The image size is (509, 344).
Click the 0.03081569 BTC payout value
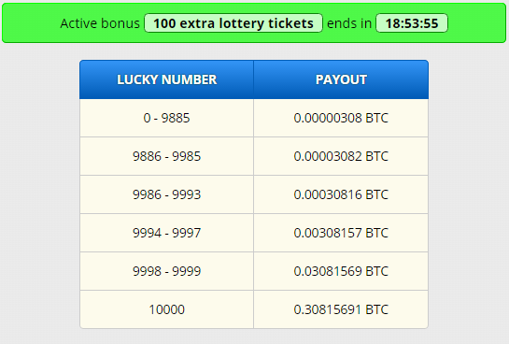(x=341, y=271)
